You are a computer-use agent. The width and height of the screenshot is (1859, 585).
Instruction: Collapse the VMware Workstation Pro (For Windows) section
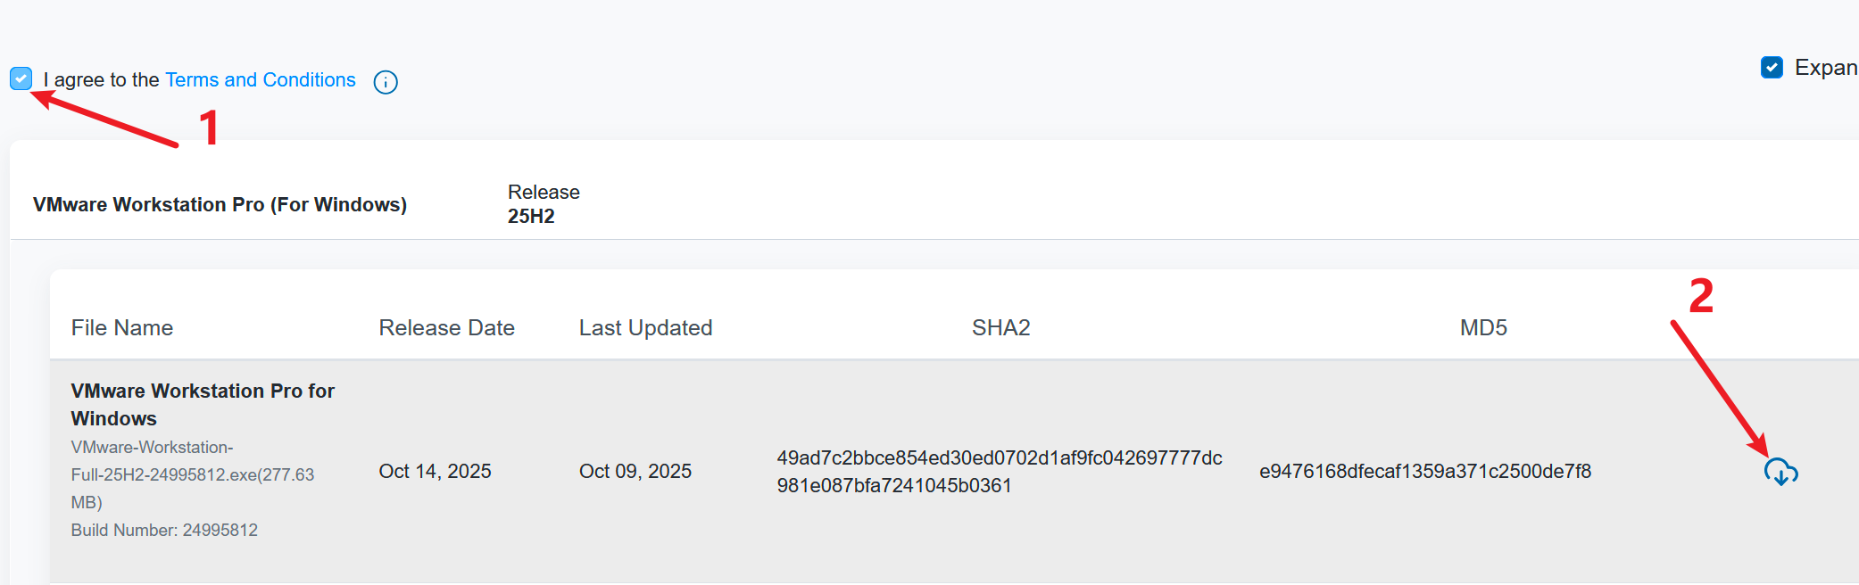point(220,205)
